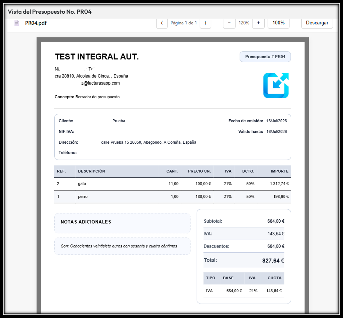Click the NOTAS ADICIONALES box heading
This screenshot has height=318, width=343.
coord(86,222)
